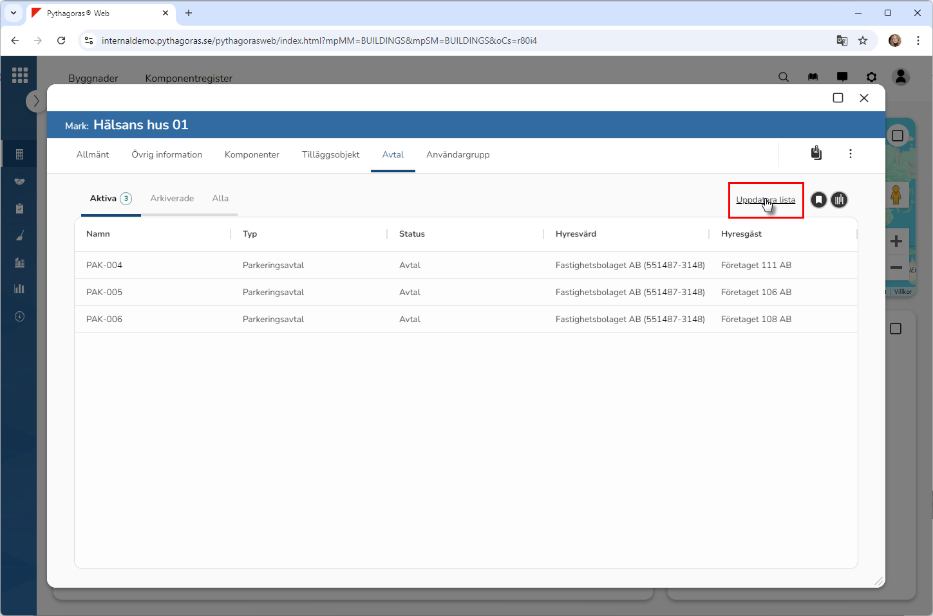The image size is (933, 616).
Task: Open the column settings icon above table
Action: (x=839, y=200)
